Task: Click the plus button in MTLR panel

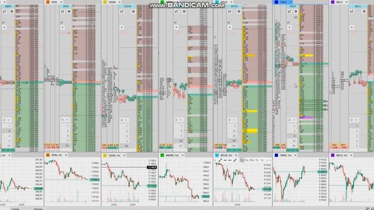Action: [230, 27]
